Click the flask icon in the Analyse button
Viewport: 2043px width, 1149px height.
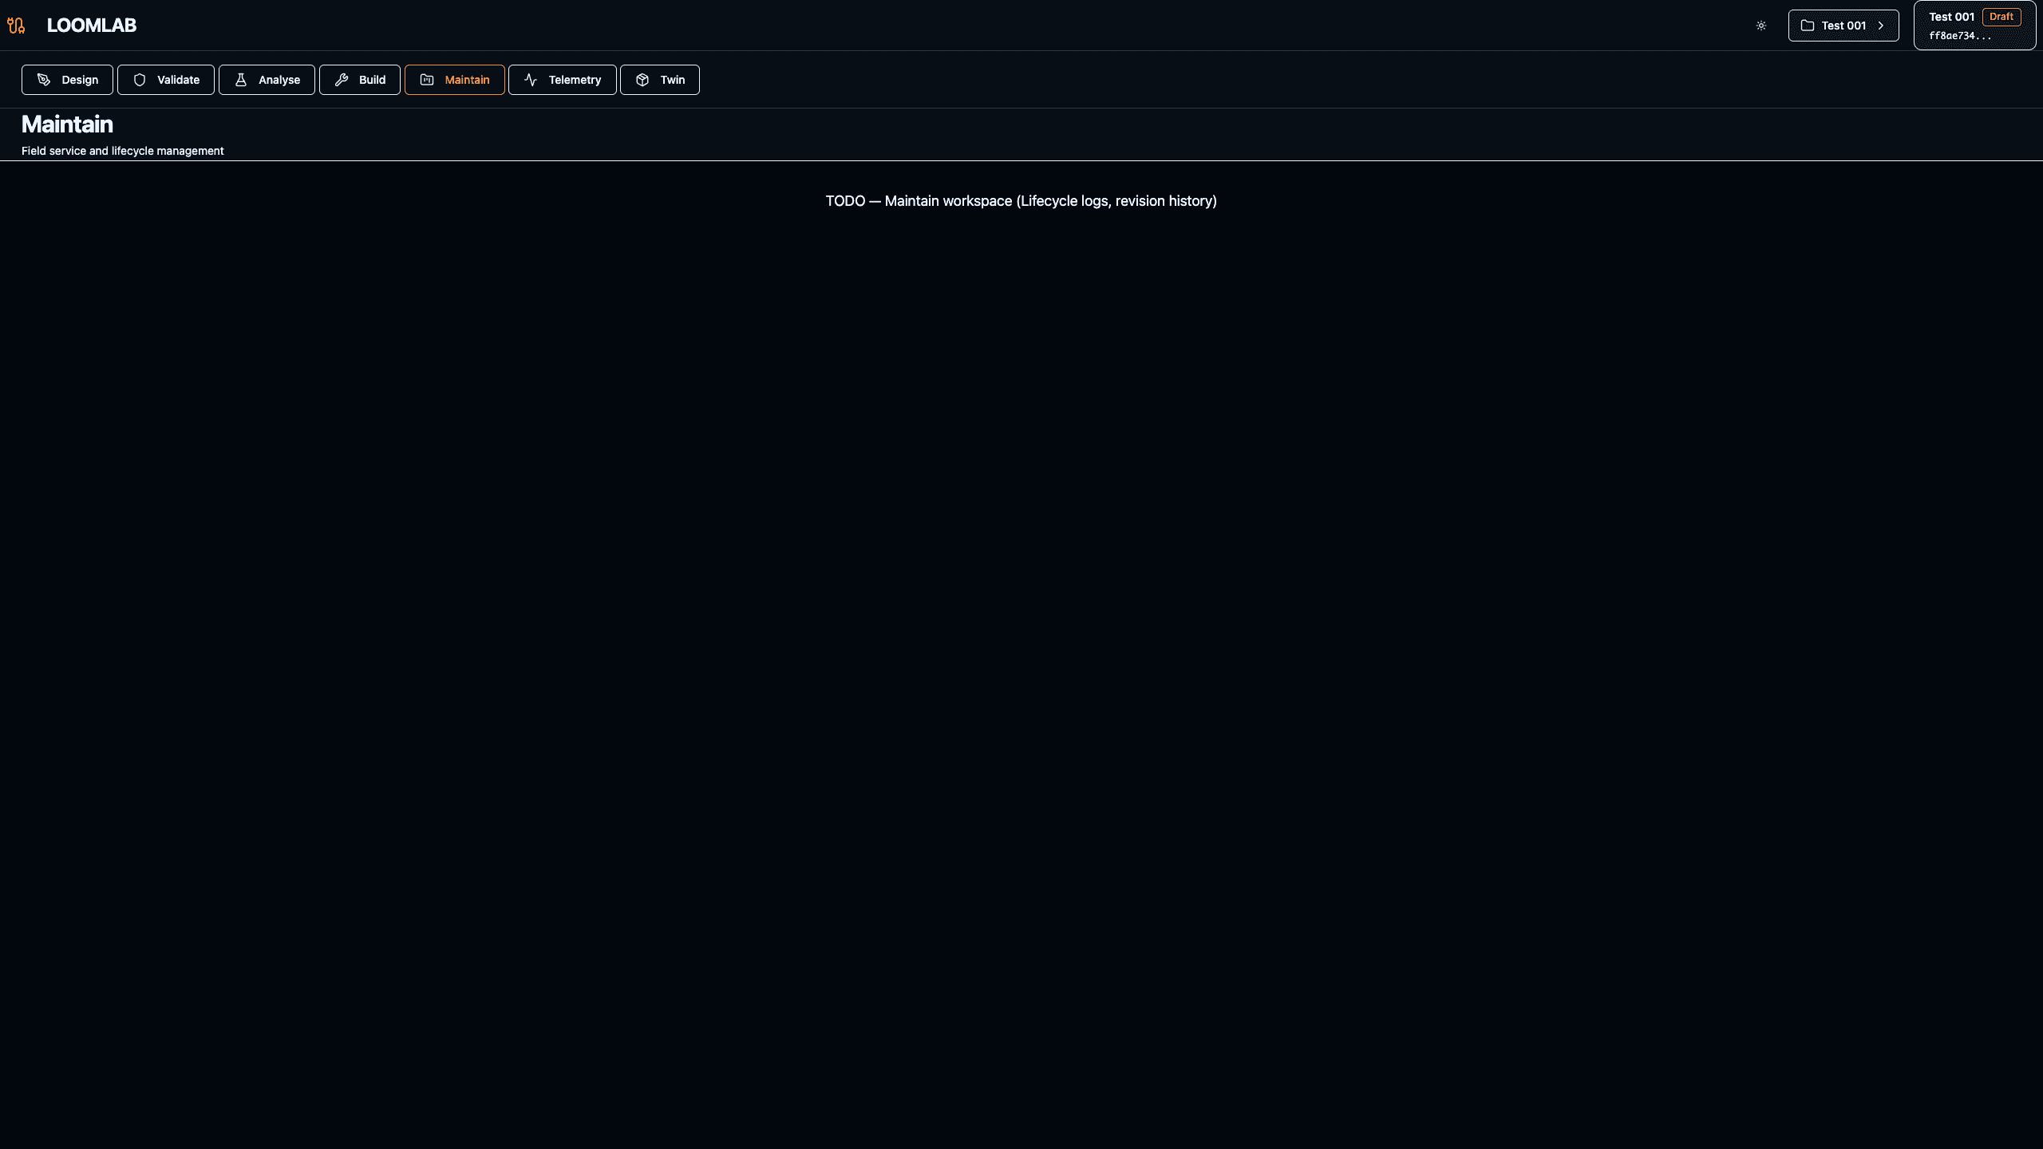pyautogui.click(x=242, y=79)
